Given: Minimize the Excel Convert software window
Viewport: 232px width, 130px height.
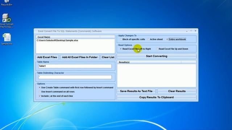Looking at the screenshot, I should [187, 31].
